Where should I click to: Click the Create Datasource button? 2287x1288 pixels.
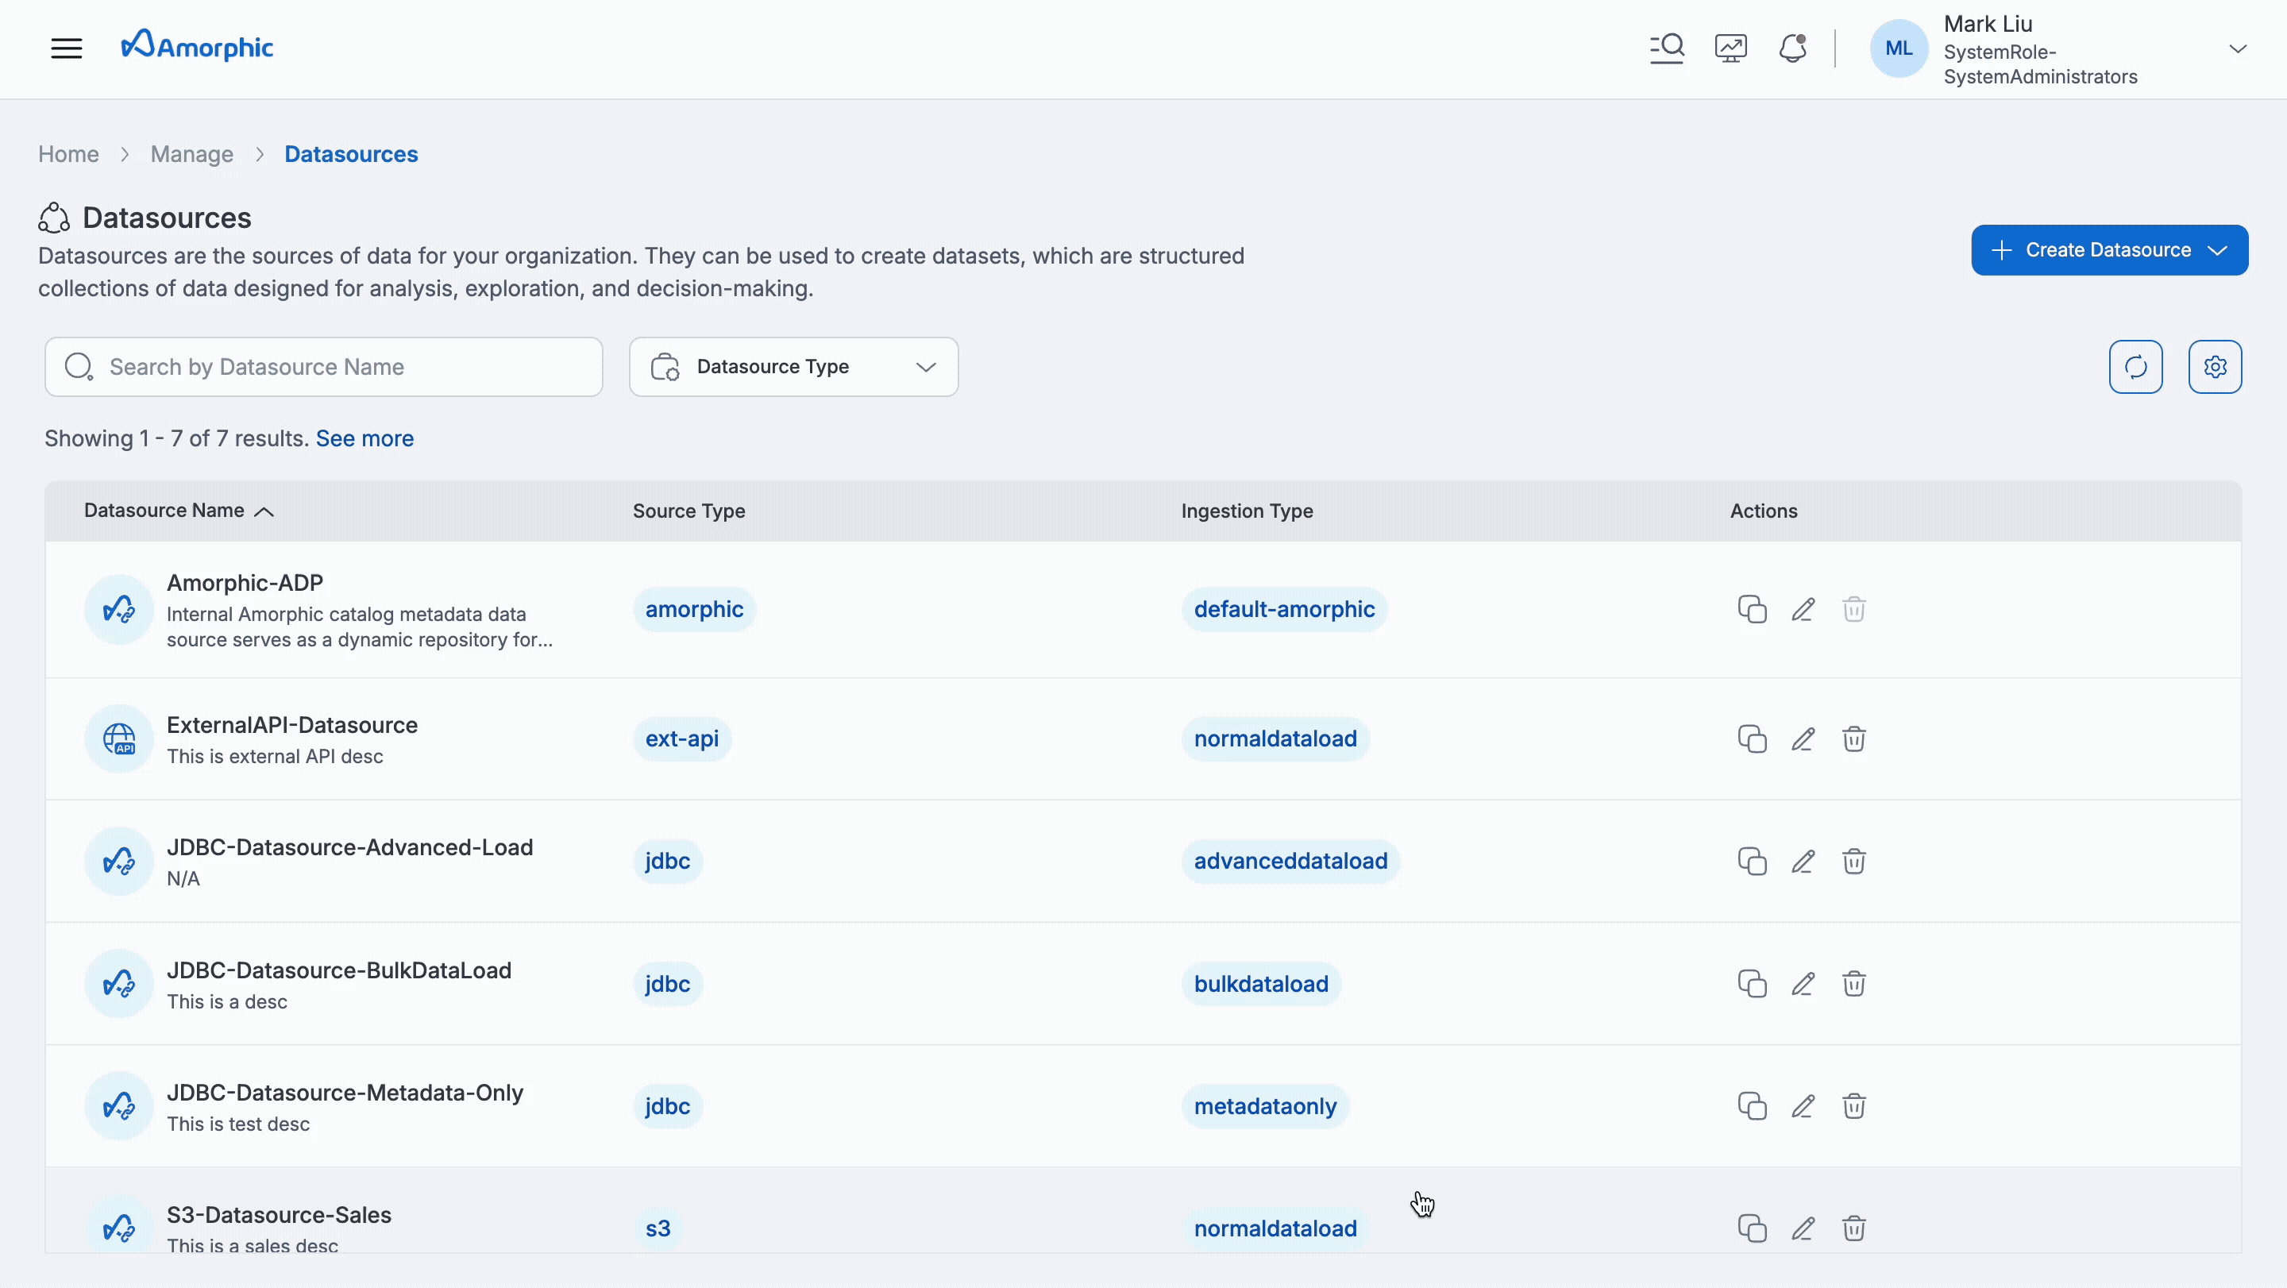tap(2096, 249)
